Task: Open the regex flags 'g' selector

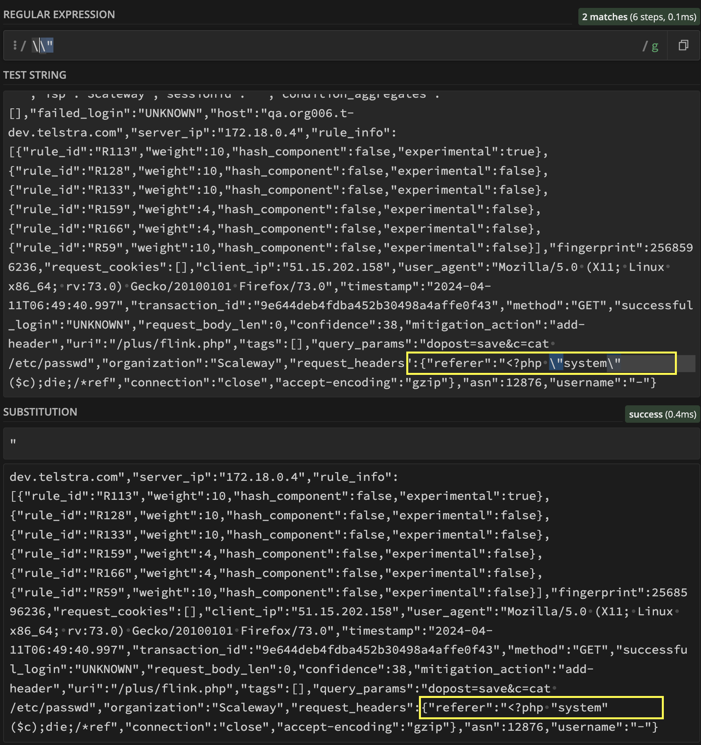Action: [655, 46]
